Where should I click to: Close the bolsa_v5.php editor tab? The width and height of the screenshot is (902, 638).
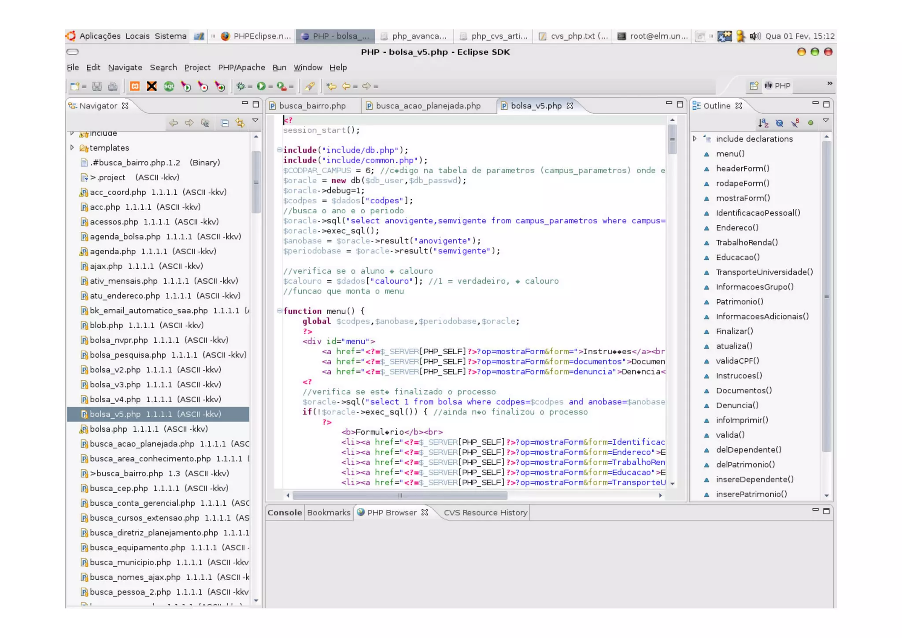(570, 106)
